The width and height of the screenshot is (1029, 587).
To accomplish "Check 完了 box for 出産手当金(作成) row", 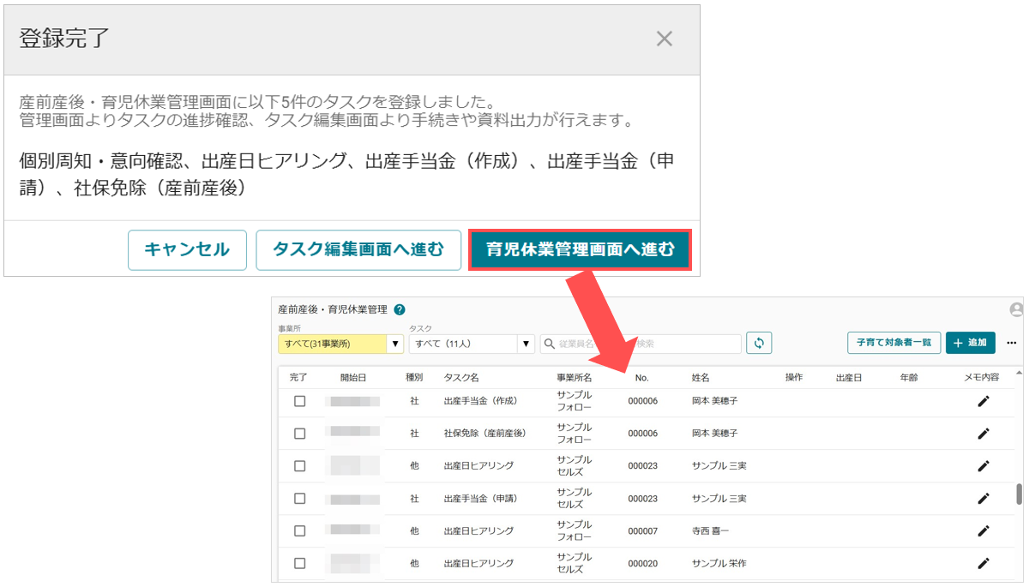I will pos(299,401).
